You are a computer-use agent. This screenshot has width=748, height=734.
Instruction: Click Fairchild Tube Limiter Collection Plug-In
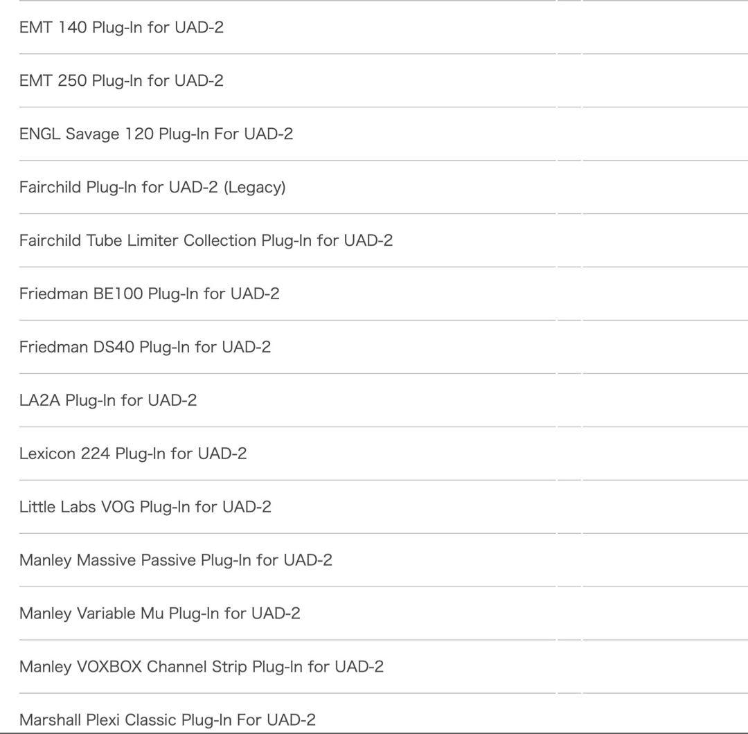206,241
